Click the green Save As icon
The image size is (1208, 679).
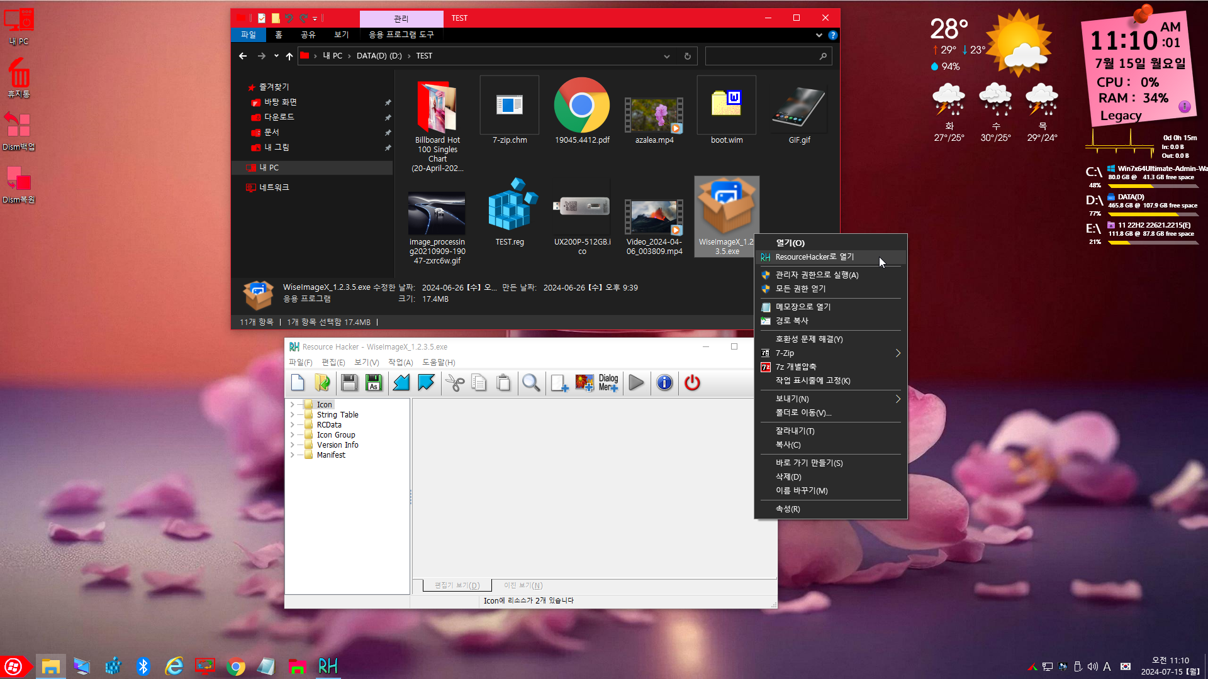[x=374, y=382]
